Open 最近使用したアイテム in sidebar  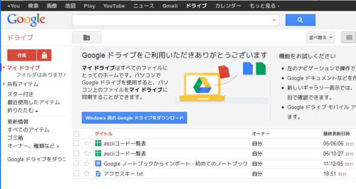tap(33, 102)
